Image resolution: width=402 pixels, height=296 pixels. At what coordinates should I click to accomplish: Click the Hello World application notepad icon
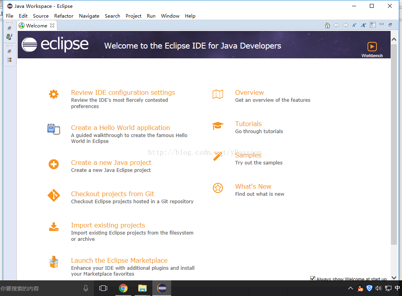[53, 129]
